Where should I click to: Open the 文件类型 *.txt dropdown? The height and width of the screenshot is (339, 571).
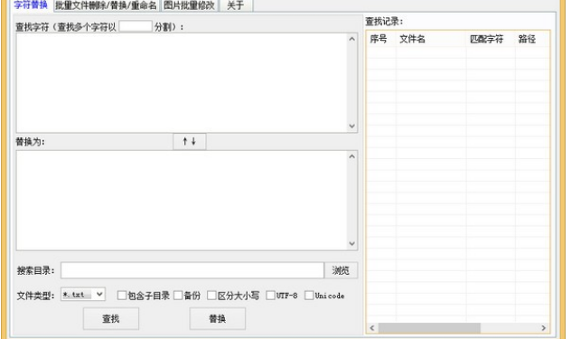coord(83,295)
